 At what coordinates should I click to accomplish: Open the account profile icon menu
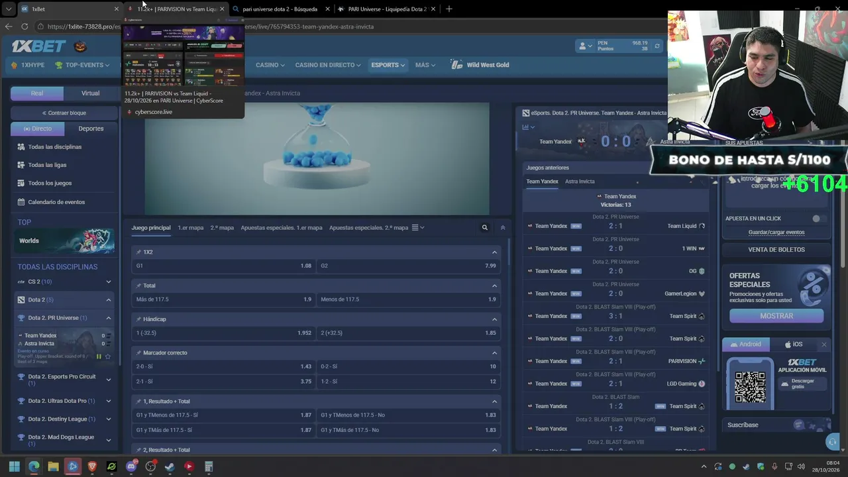[x=584, y=46]
